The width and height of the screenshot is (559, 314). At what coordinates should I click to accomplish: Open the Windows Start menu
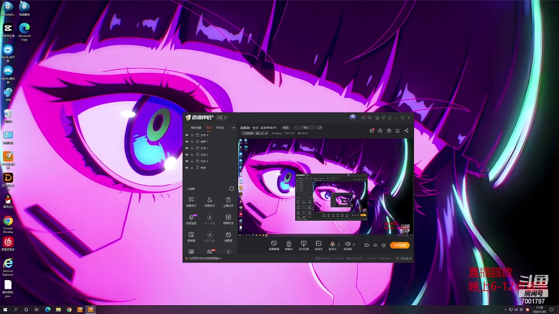point(5,310)
